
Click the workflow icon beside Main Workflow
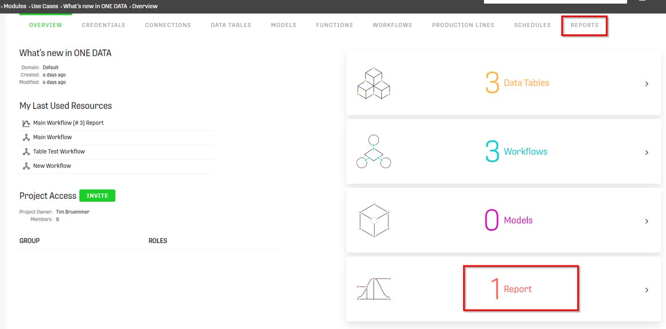26,138
